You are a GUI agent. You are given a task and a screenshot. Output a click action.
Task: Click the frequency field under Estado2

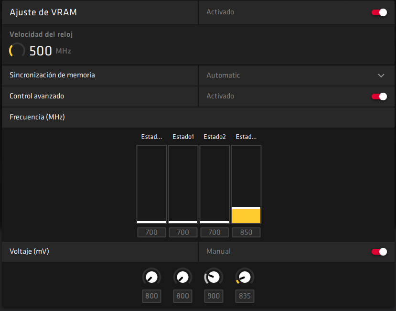(x=214, y=233)
